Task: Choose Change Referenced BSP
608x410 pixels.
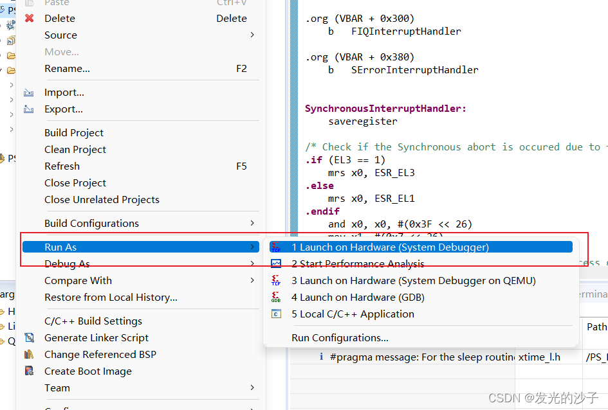Action: [141, 354]
